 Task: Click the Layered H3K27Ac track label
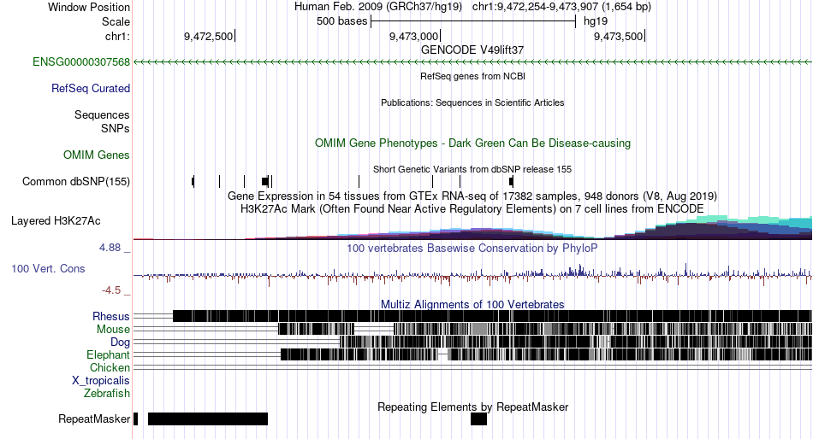tap(56, 221)
